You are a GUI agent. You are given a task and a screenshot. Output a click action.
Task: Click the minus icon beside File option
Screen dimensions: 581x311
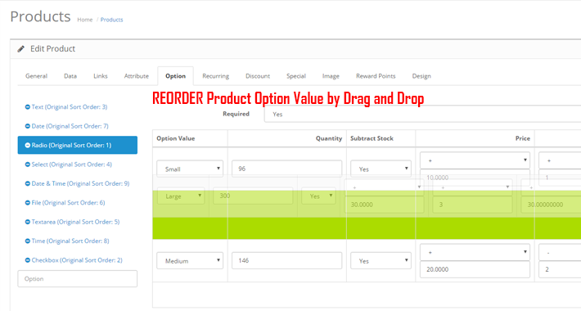click(x=28, y=203)
